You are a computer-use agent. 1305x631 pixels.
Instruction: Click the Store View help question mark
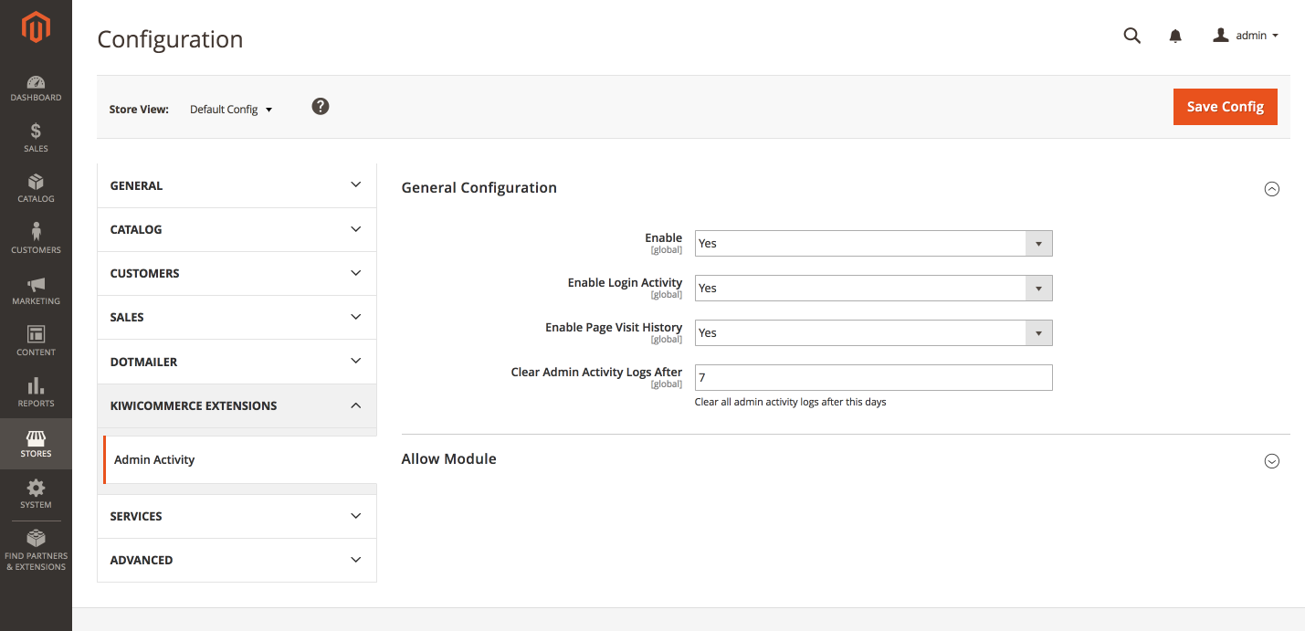click(320, 107)
